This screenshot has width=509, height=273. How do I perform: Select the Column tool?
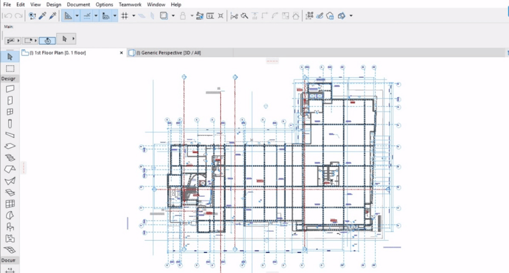click(x=10, y=123)
